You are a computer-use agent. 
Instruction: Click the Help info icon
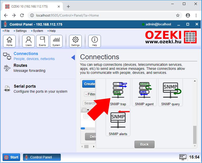point(94,41)
